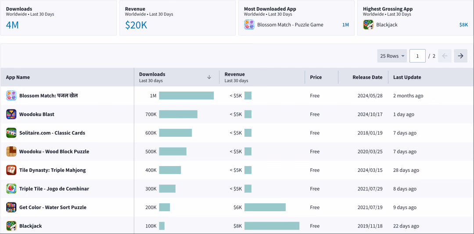Click the 500K downloads value

pos(151,152)
